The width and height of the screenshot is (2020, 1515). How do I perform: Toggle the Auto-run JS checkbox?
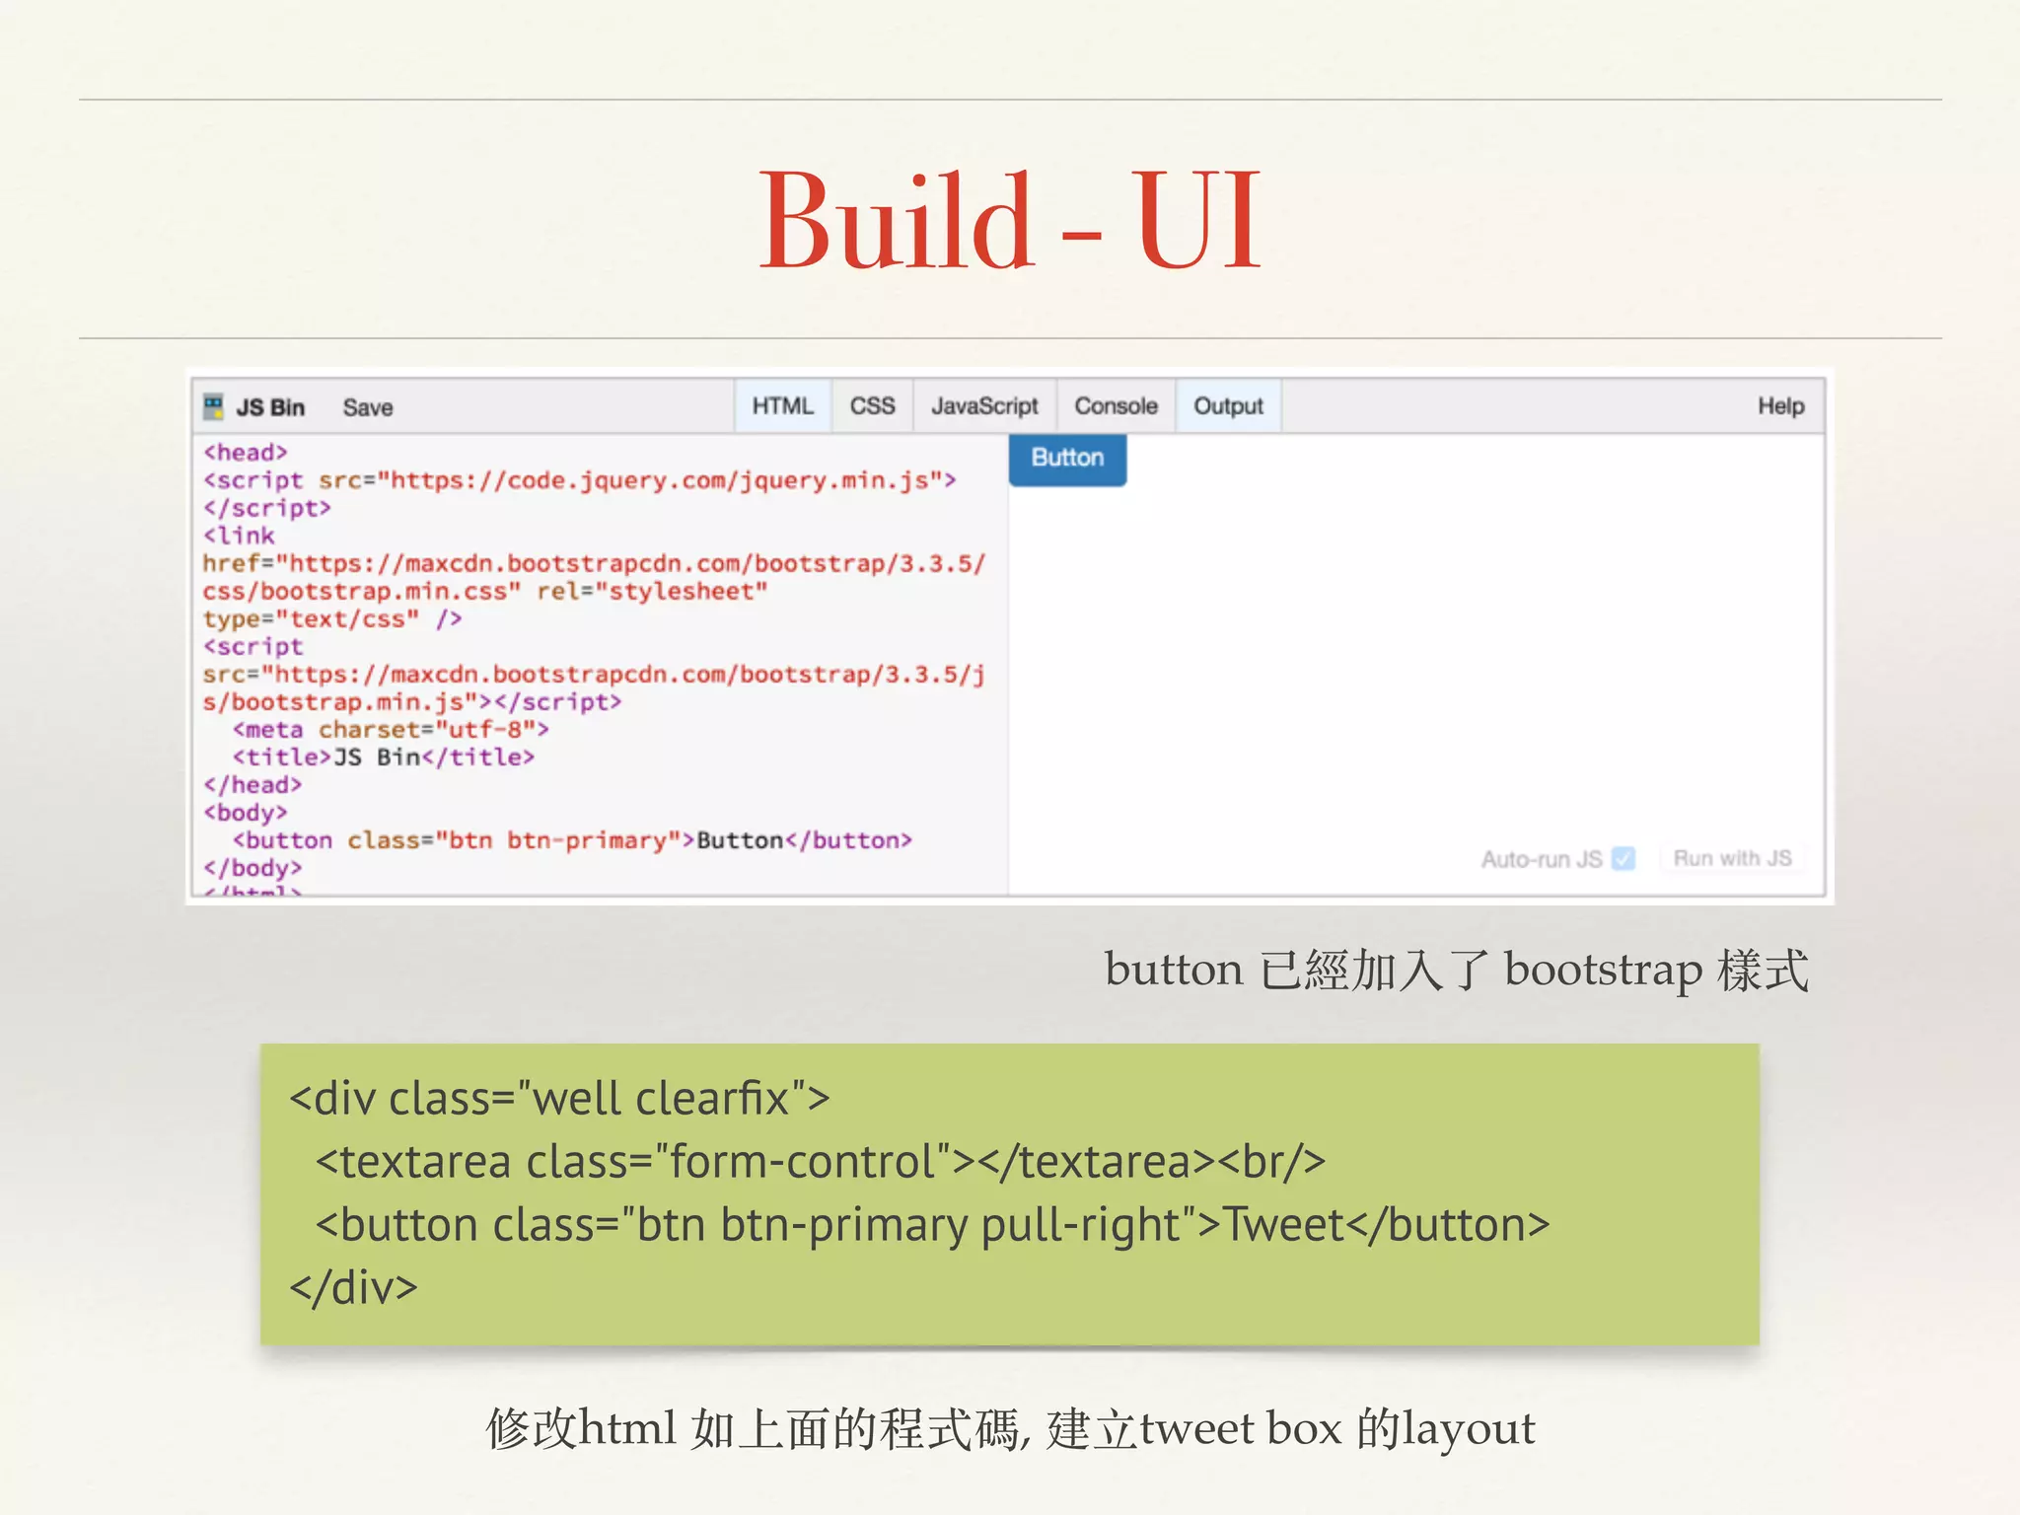[1623, 858]
